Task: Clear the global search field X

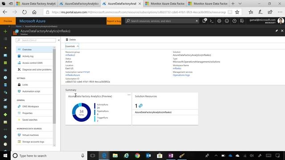Action: click(x=197, y=21)
